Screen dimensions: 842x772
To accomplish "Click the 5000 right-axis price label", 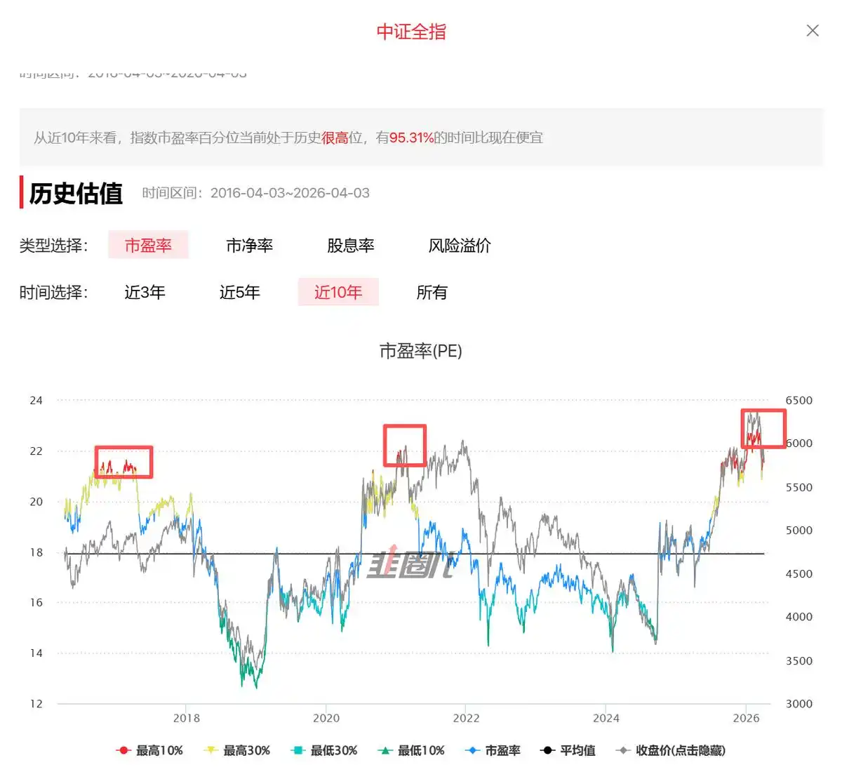I will tap(798, 530).
